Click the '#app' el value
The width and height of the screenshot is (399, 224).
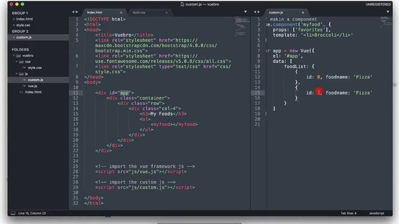coord(292,56)
